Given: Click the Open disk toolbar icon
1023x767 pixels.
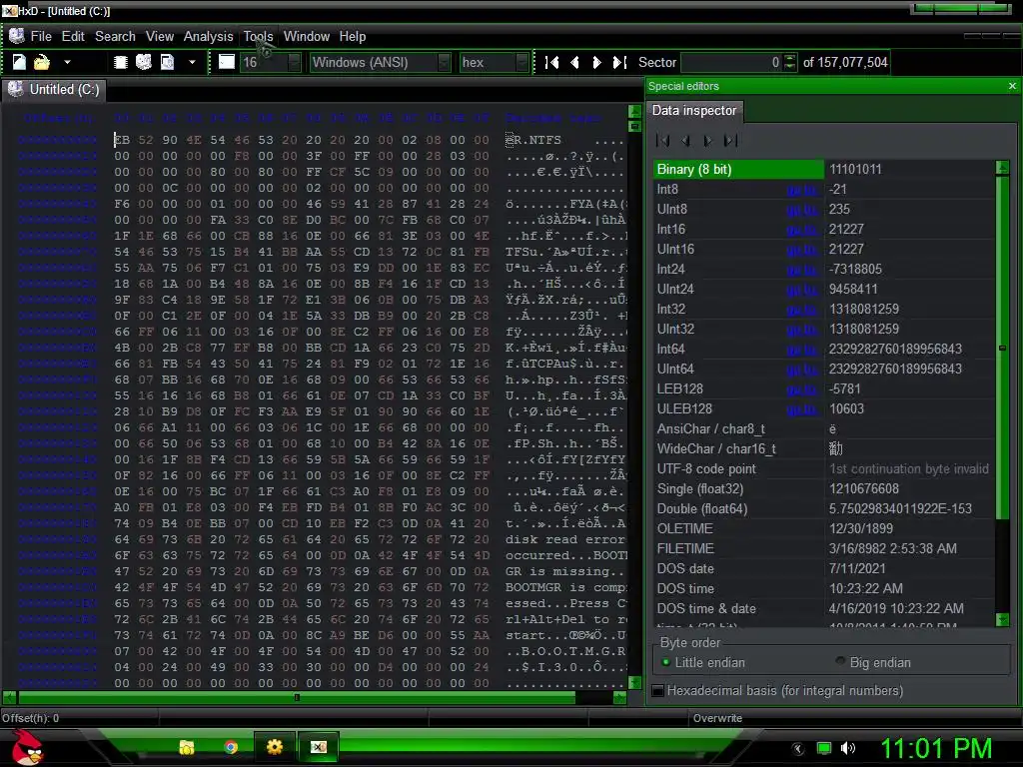Looking at the screenshot, I should tap(144, 62).
